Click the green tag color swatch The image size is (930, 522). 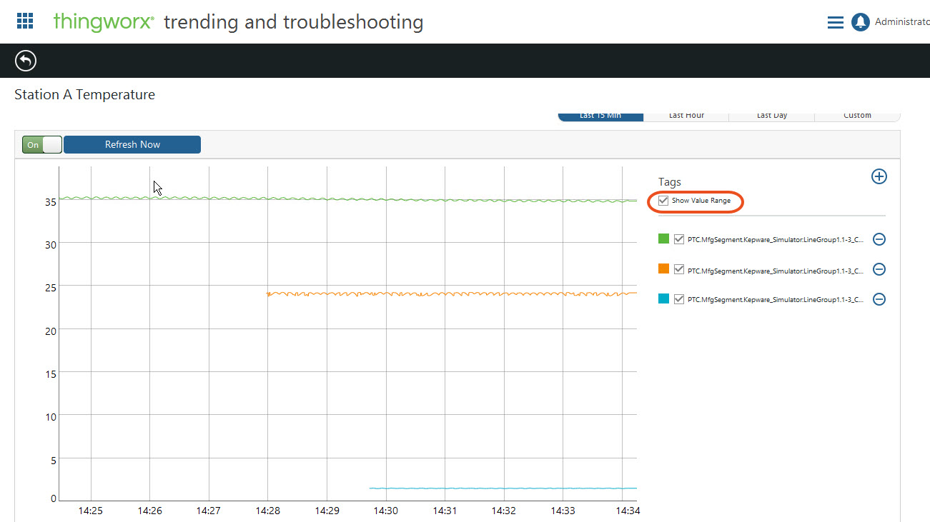pyautogui.click(x=663, y=239)
